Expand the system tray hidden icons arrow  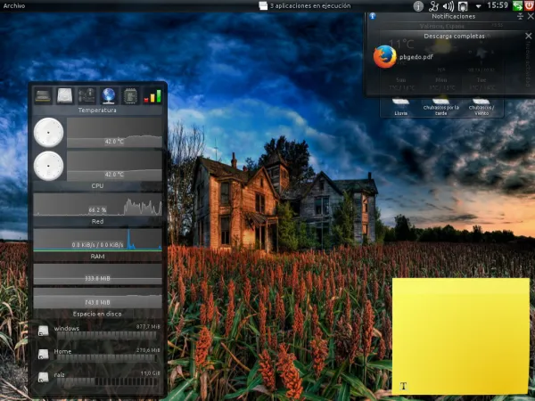pos(476,6)
